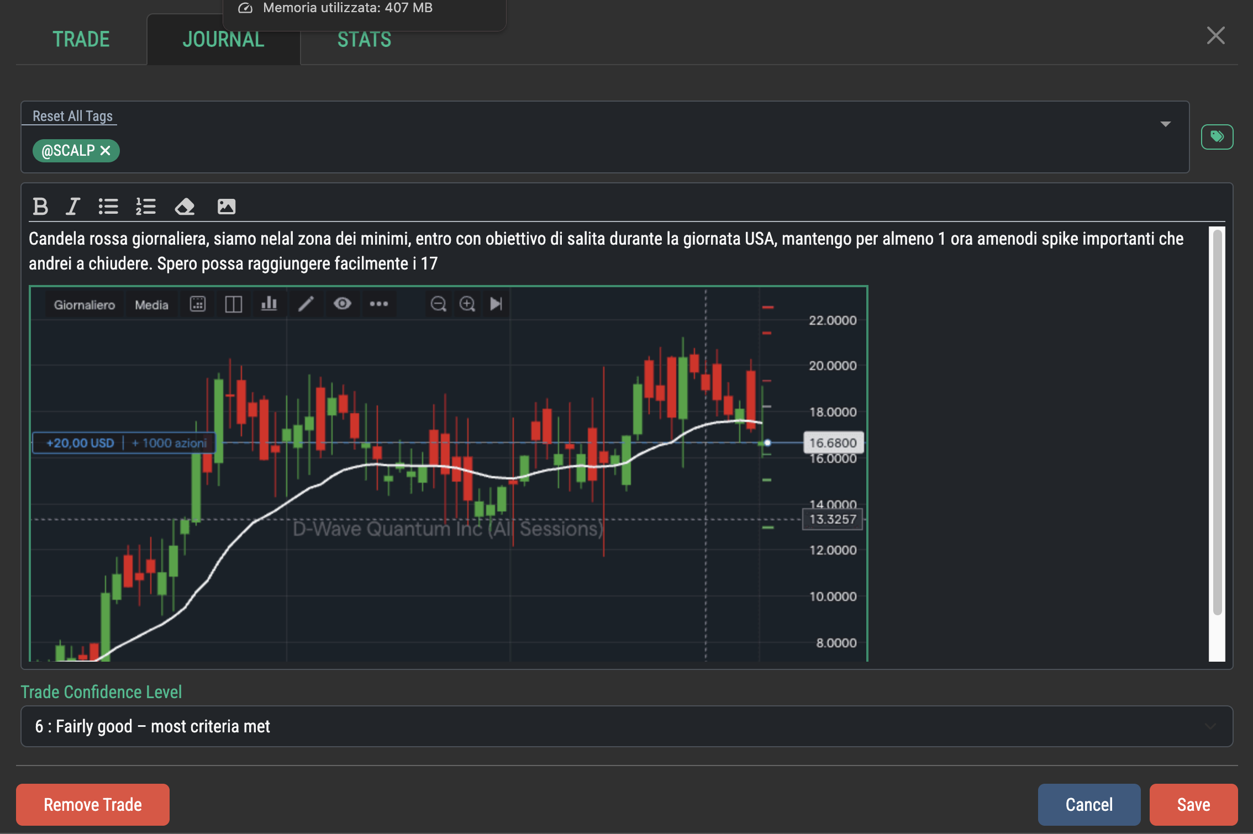Insert a bulleted list
This screenshot has width=1253, height=834.
108,207
